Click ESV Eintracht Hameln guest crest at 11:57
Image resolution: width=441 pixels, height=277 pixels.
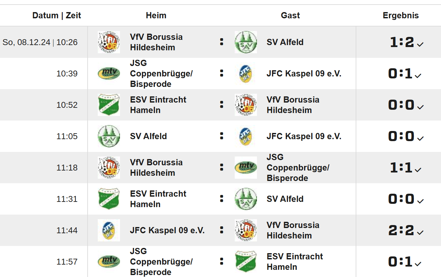coord(246,262)
